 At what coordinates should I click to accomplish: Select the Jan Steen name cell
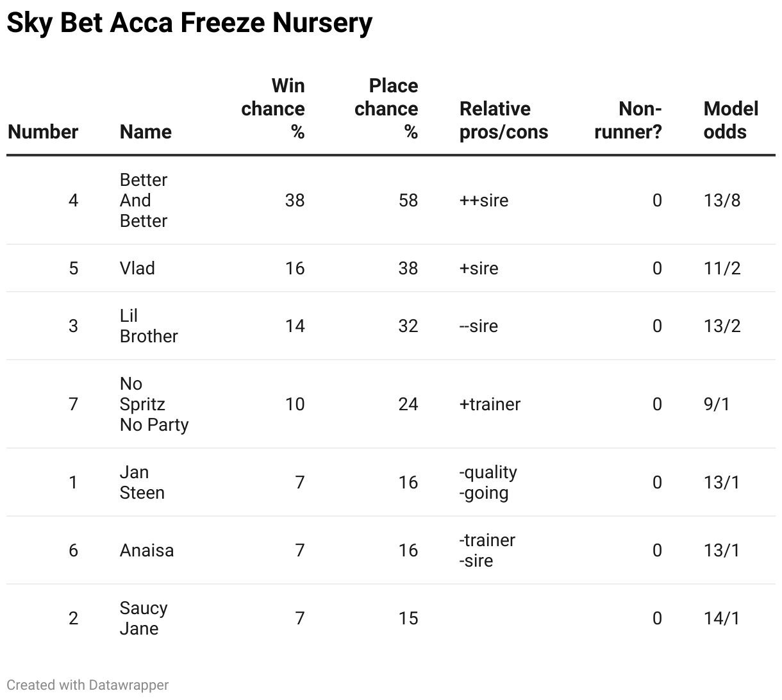142,482
